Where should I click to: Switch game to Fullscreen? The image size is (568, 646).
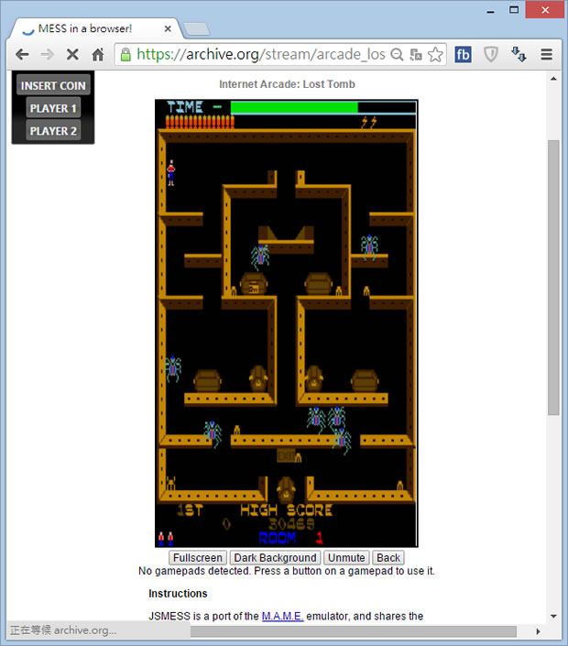point(197,558)
